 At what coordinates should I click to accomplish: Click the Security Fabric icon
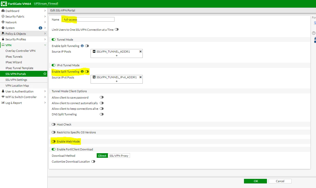click(x=3, y=16)
